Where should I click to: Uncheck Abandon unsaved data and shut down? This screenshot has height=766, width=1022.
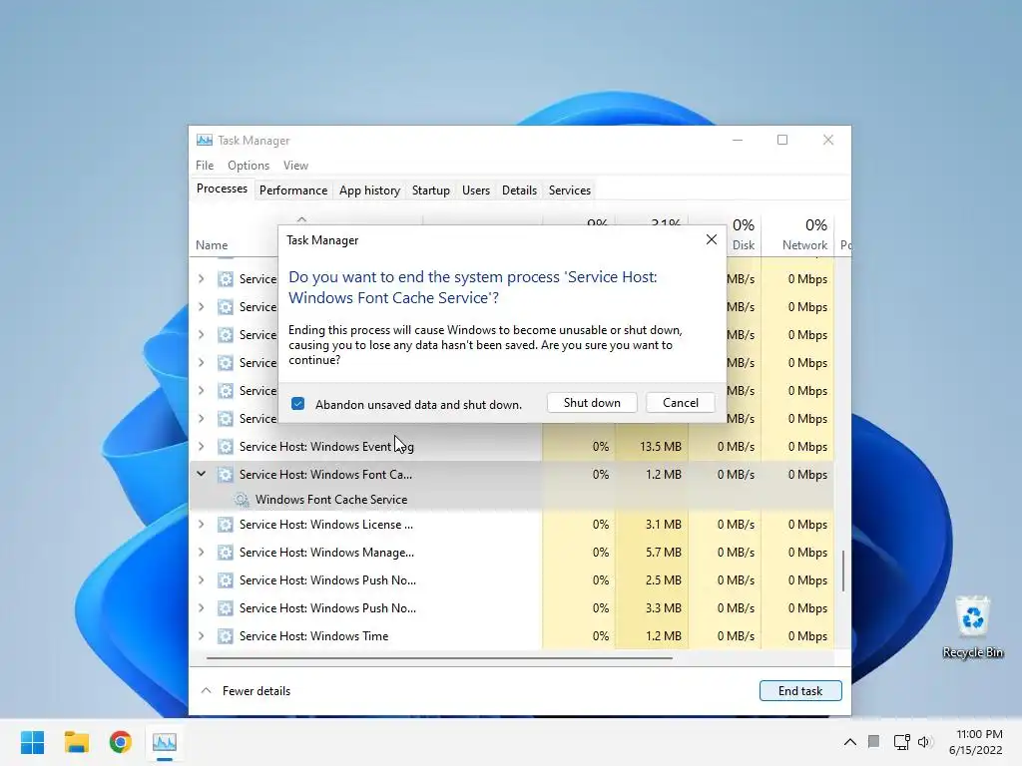tap(297, 404)
